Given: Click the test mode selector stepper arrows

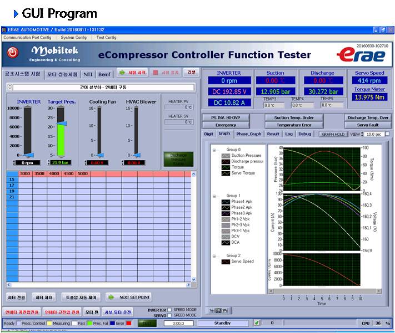Looking at the screenshot, I should [10, 87].
